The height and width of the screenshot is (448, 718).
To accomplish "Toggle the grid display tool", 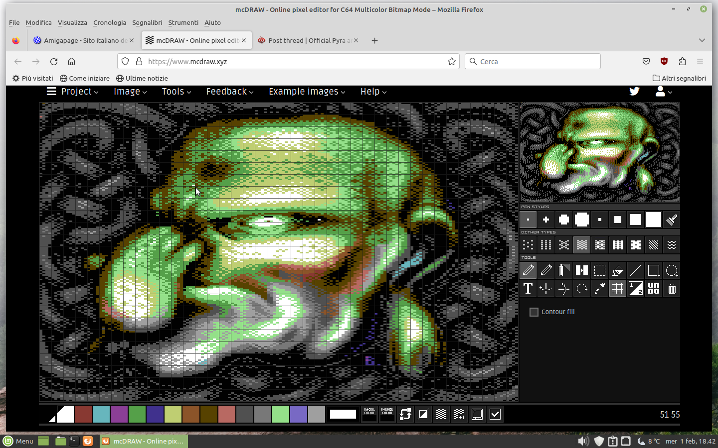I will (x=618, y=289).
